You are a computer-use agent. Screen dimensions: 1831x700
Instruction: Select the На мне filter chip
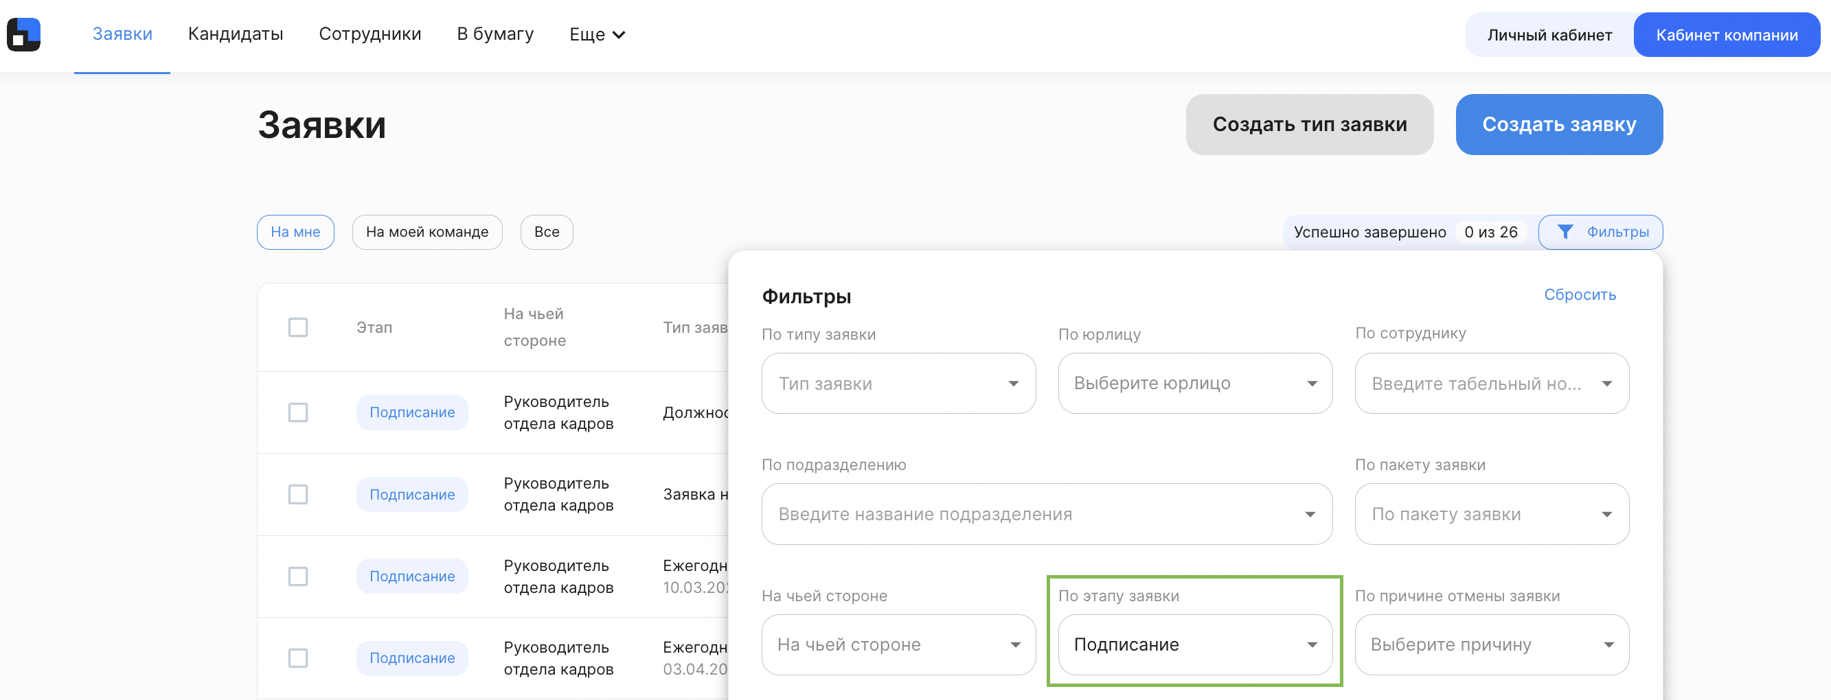pyautogui.click(x=295, y=232)
